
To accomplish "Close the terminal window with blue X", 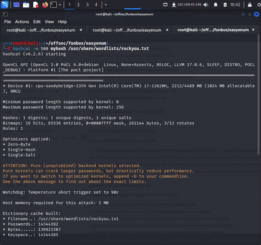I will pyautogui.click(x=257, y=14).
